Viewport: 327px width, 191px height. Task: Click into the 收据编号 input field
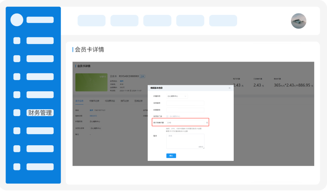(x=185, y=110)
